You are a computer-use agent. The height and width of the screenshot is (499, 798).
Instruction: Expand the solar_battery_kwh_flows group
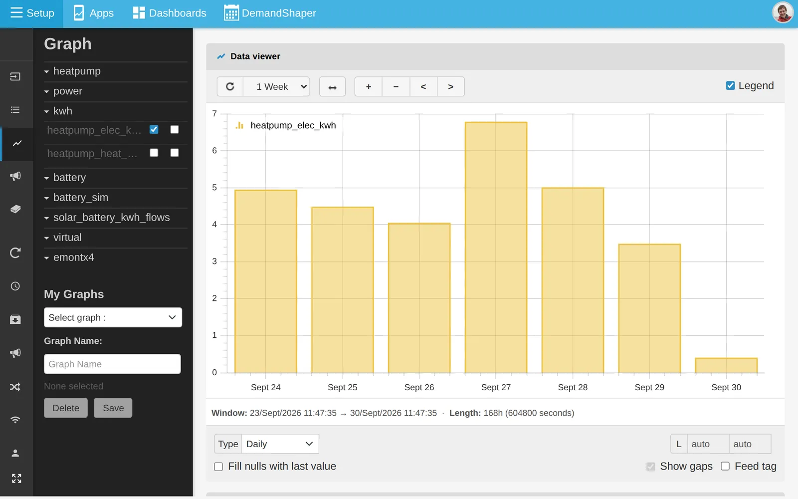pos(115,218)
